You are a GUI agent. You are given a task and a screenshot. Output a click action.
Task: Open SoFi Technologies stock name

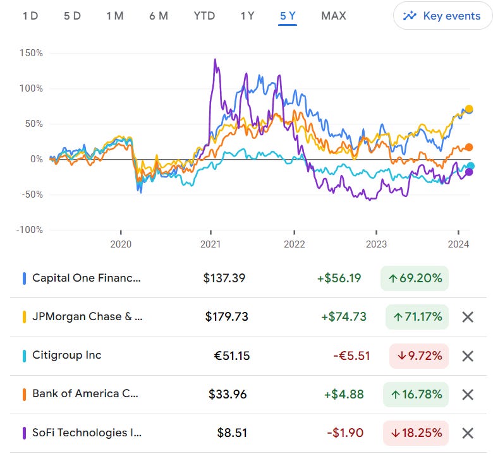(x=87, y=433)
